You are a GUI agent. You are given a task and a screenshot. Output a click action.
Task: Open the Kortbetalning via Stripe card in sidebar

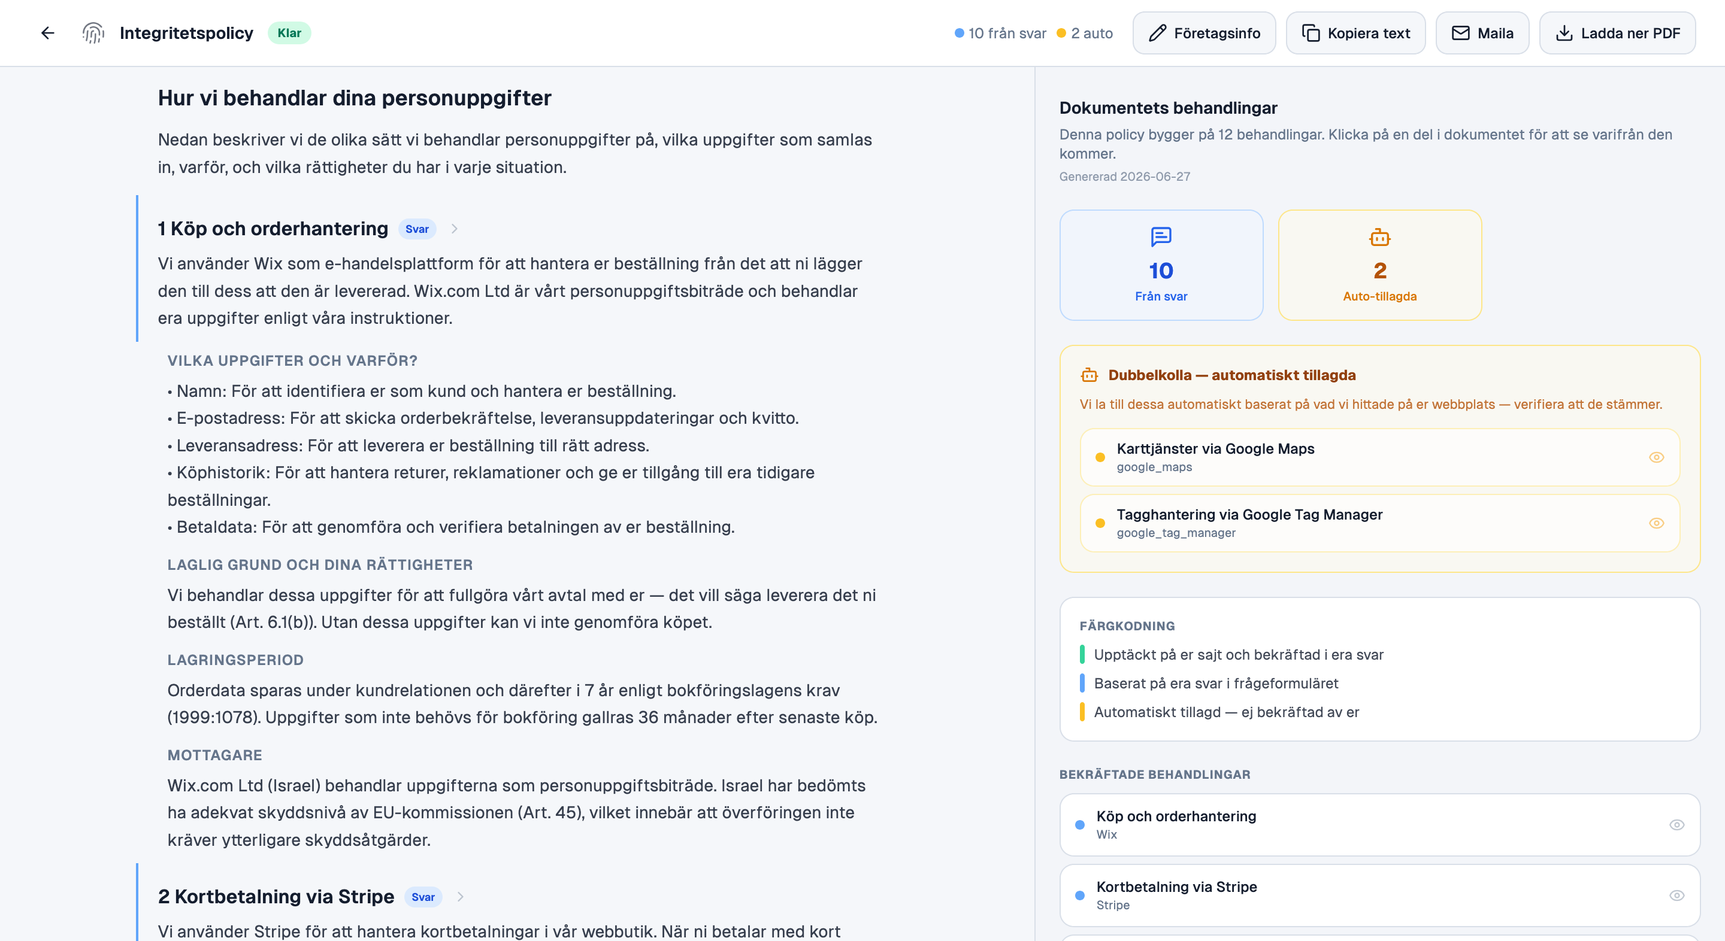(x=1379, y=896)
